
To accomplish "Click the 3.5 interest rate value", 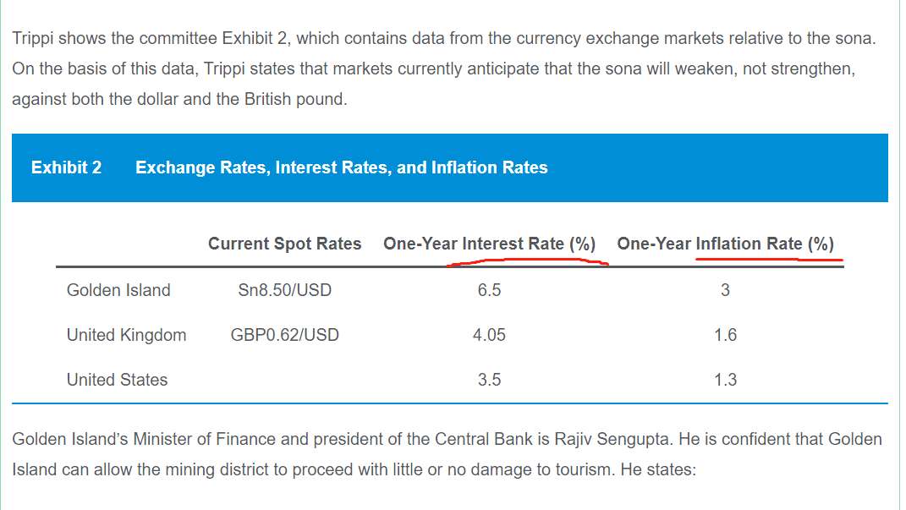I will coord(490,380).
